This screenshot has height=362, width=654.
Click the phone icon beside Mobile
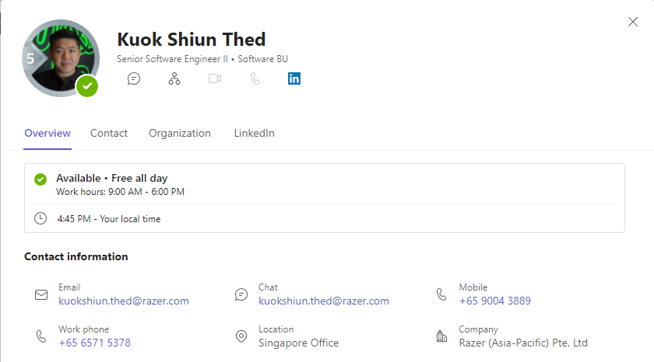441,294
